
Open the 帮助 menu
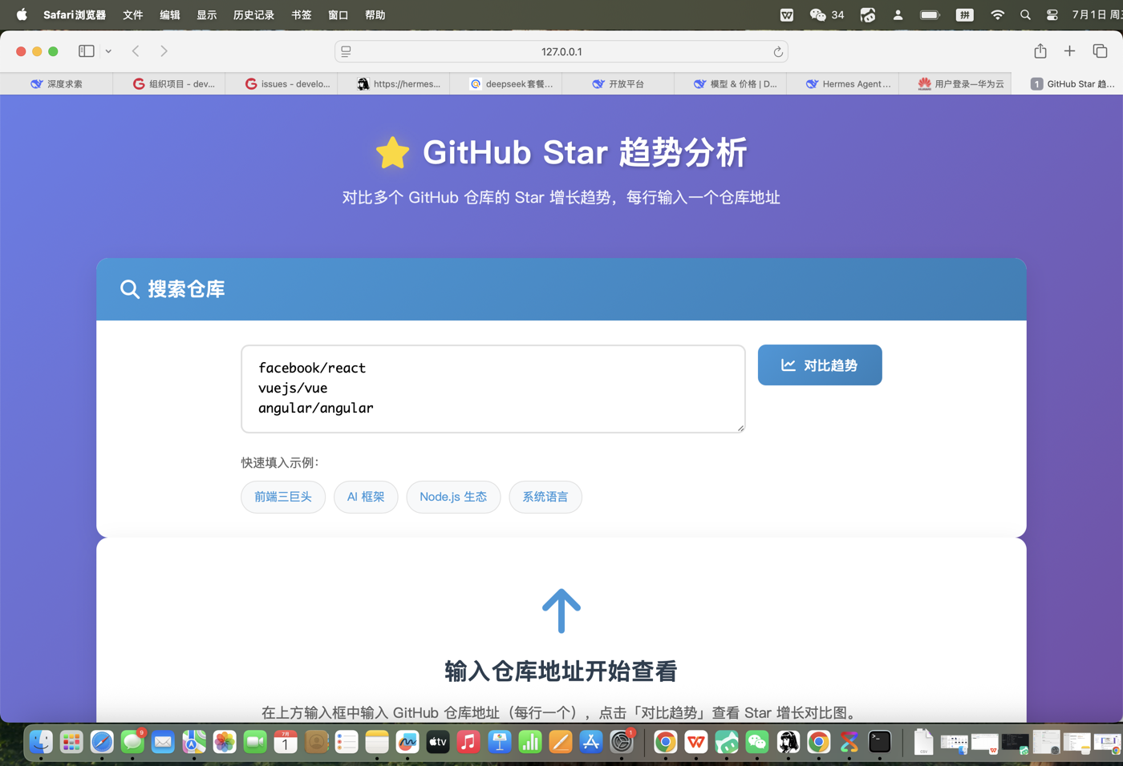click(x=375, y=14)
